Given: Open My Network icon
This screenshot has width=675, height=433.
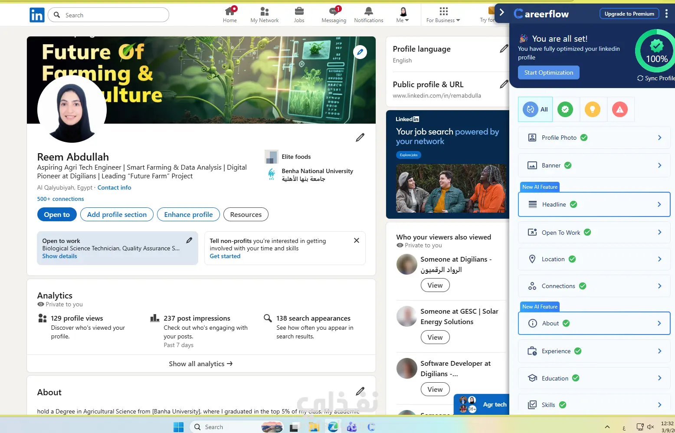Looking at the screenshot, I should click(265, 11).
